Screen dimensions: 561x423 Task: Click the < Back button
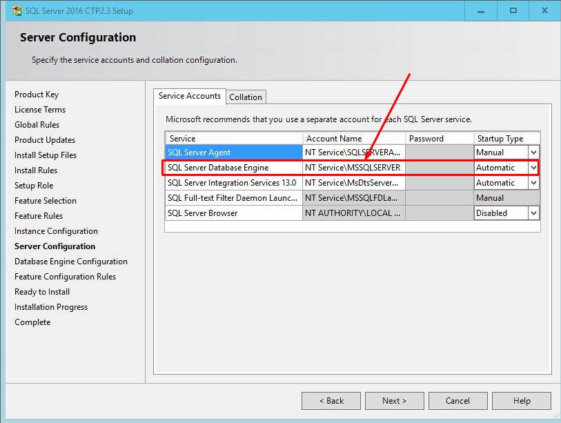331,401
